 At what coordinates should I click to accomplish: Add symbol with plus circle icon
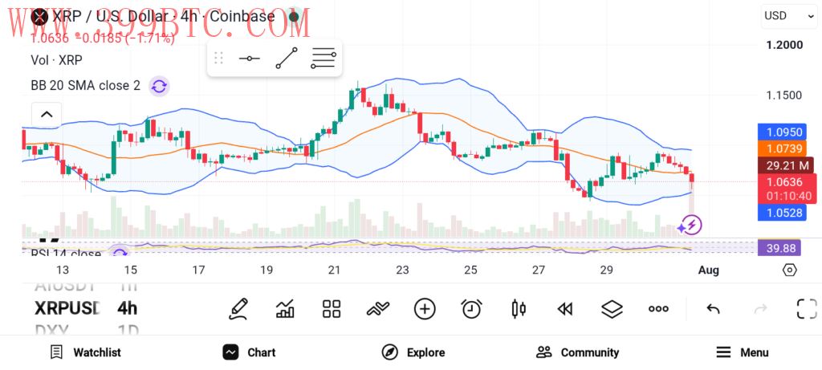point(425,309)
